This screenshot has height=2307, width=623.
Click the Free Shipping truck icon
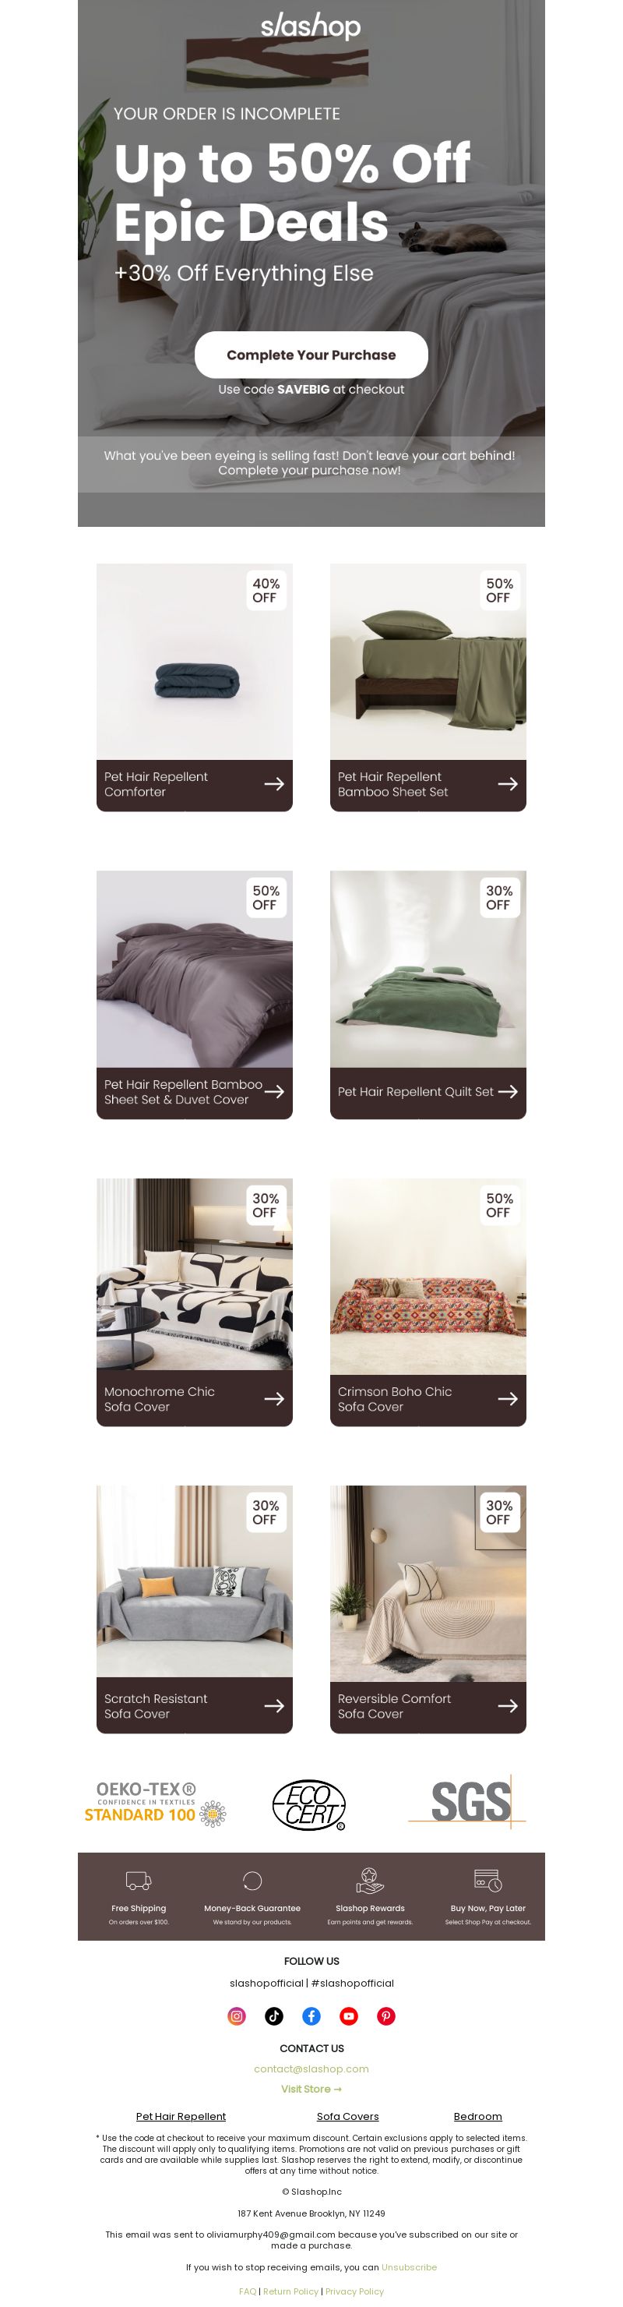[139, 1880]
